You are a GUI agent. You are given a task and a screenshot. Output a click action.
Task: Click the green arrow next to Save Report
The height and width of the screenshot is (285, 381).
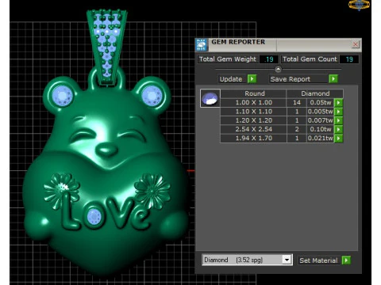tap(333, 79)
